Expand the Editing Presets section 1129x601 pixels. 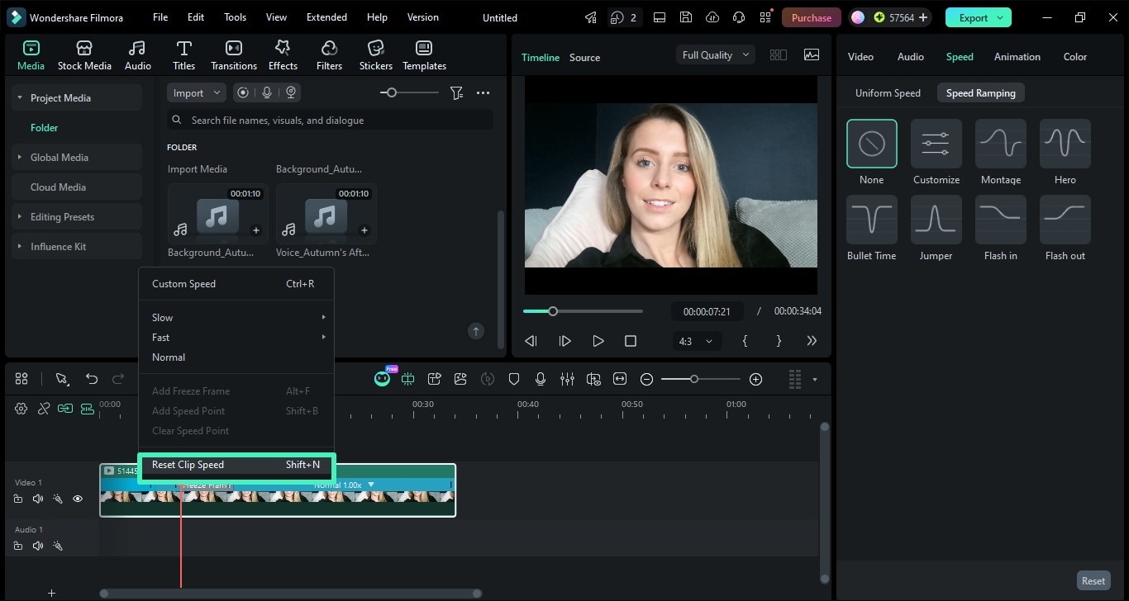20,217
